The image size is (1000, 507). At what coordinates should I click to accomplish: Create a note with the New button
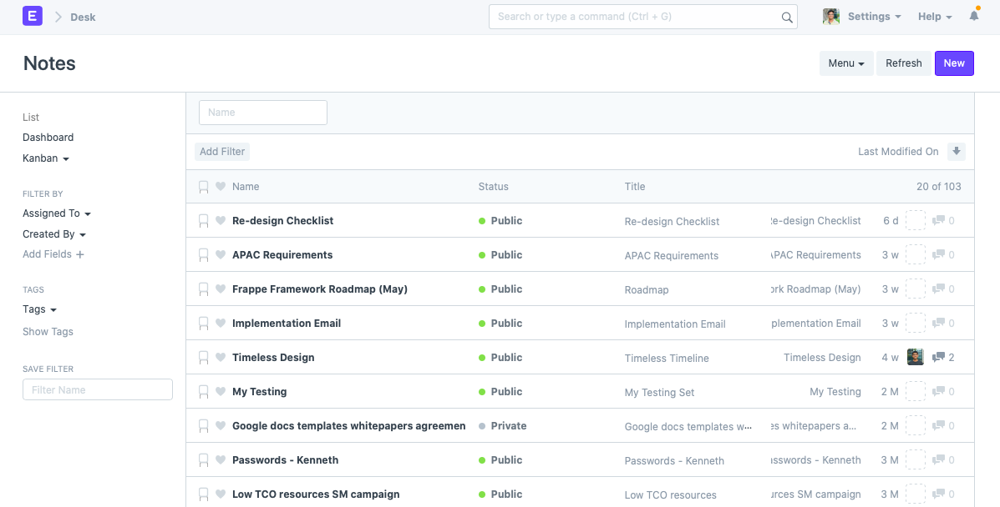pos(954,63)
